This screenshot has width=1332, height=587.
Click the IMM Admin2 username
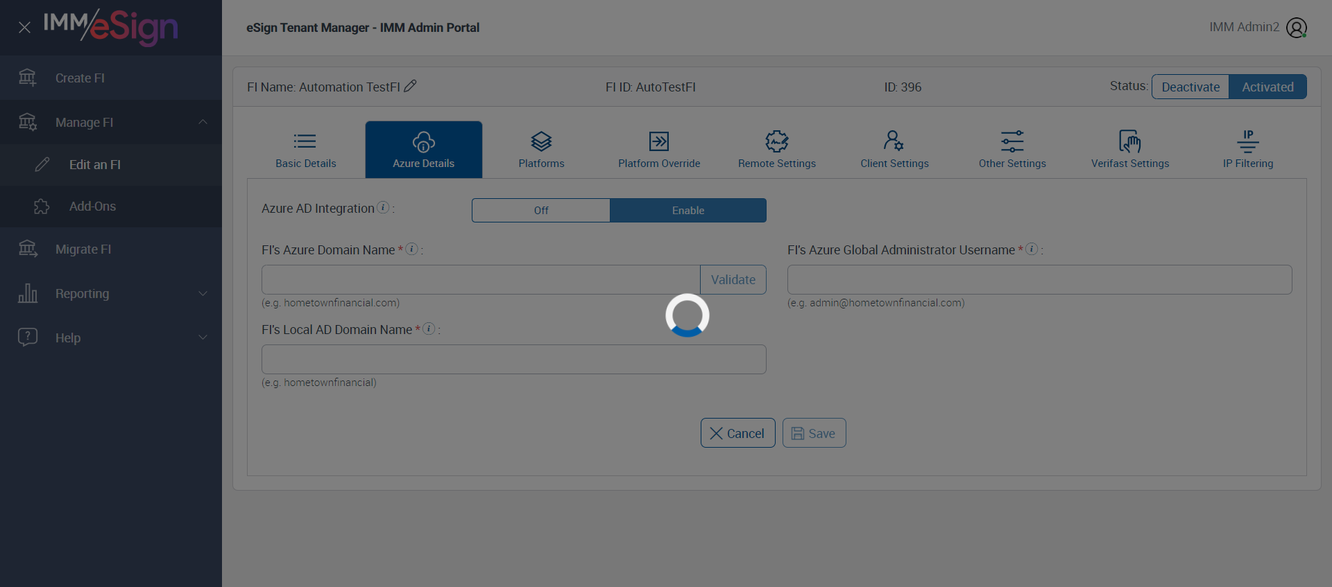[1245, 27]
